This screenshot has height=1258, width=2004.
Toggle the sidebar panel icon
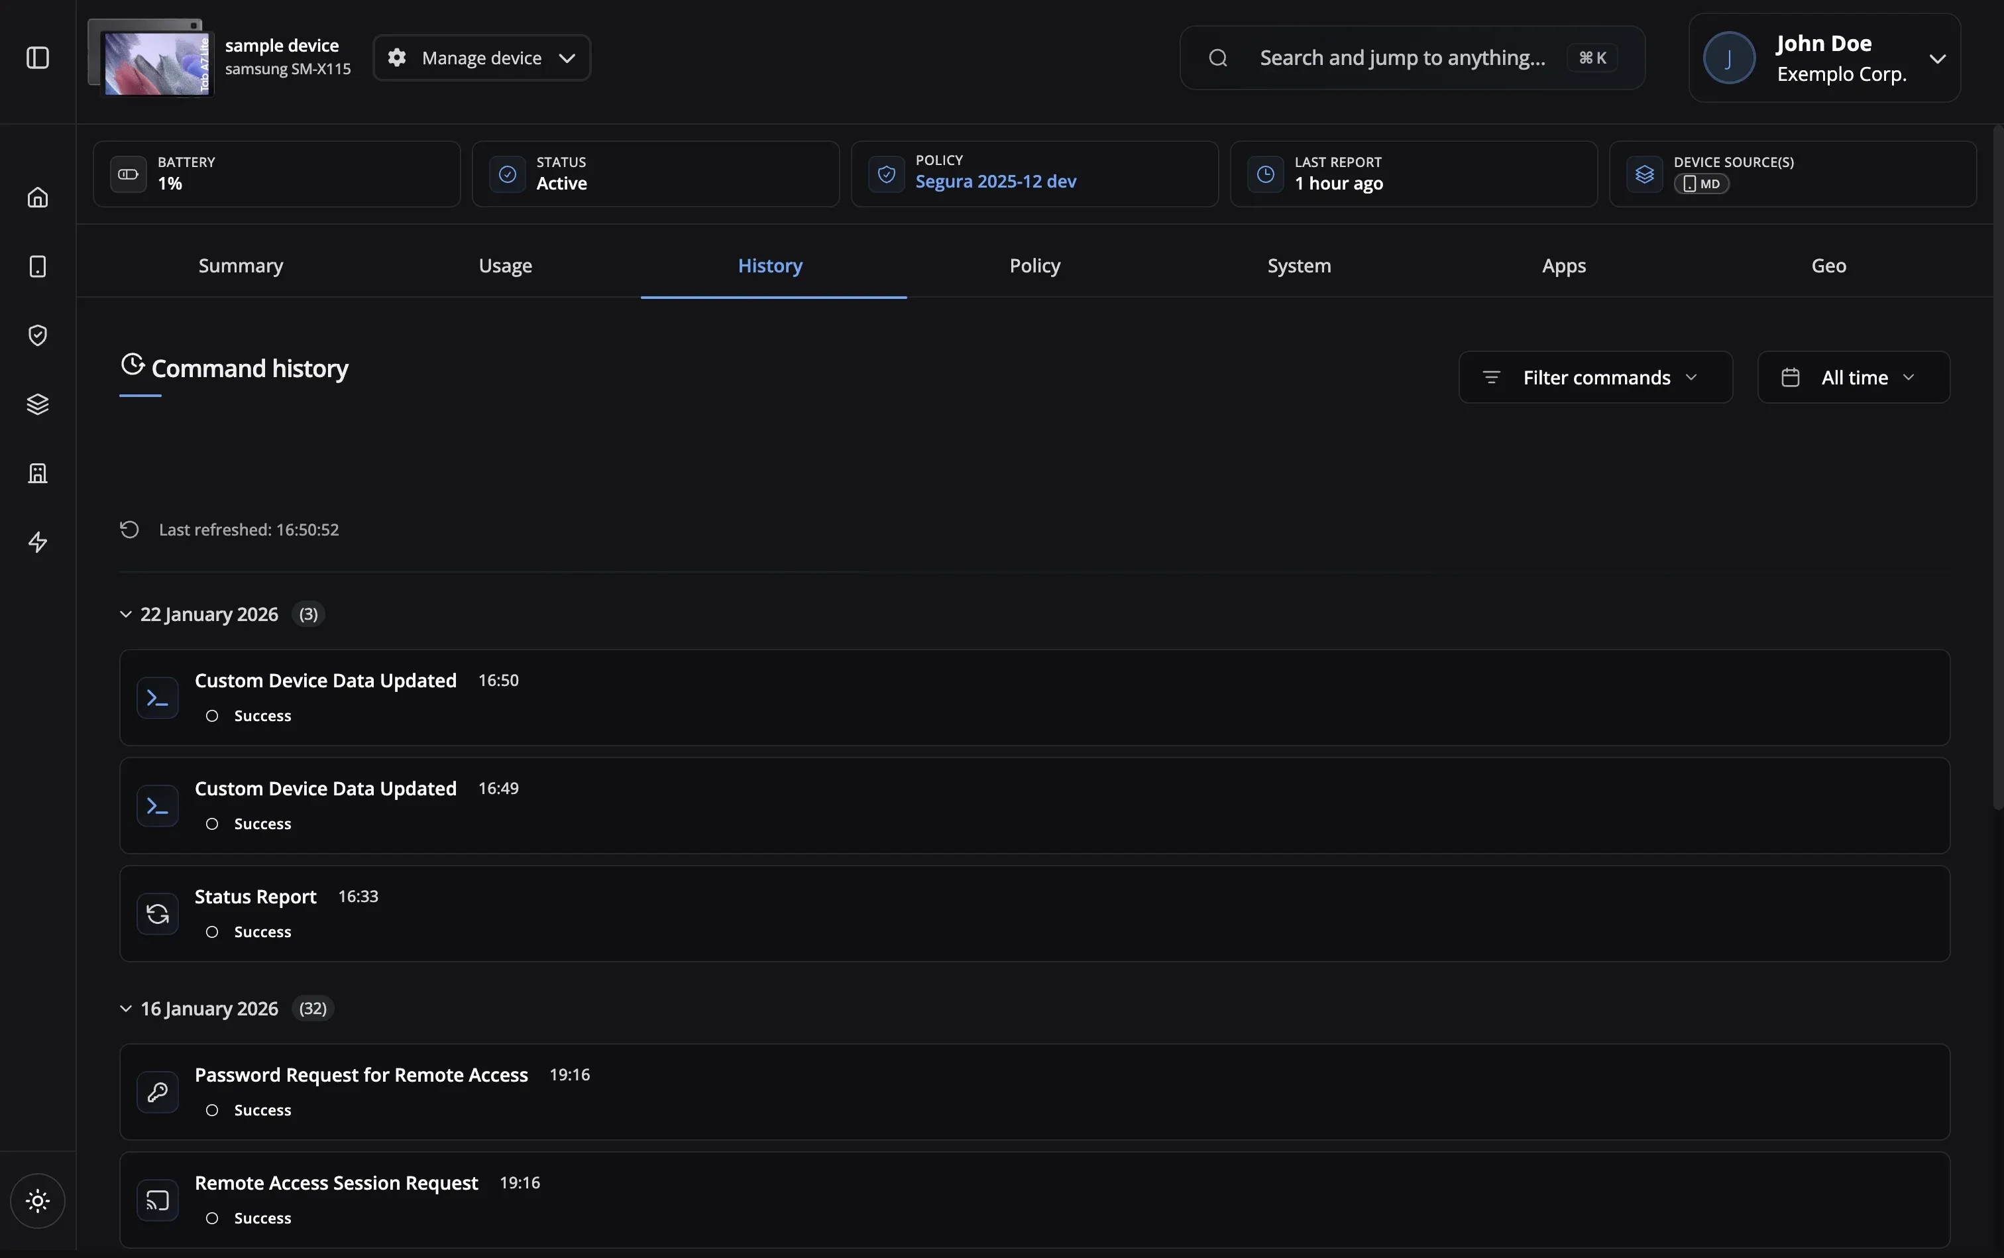pos(37,58)
